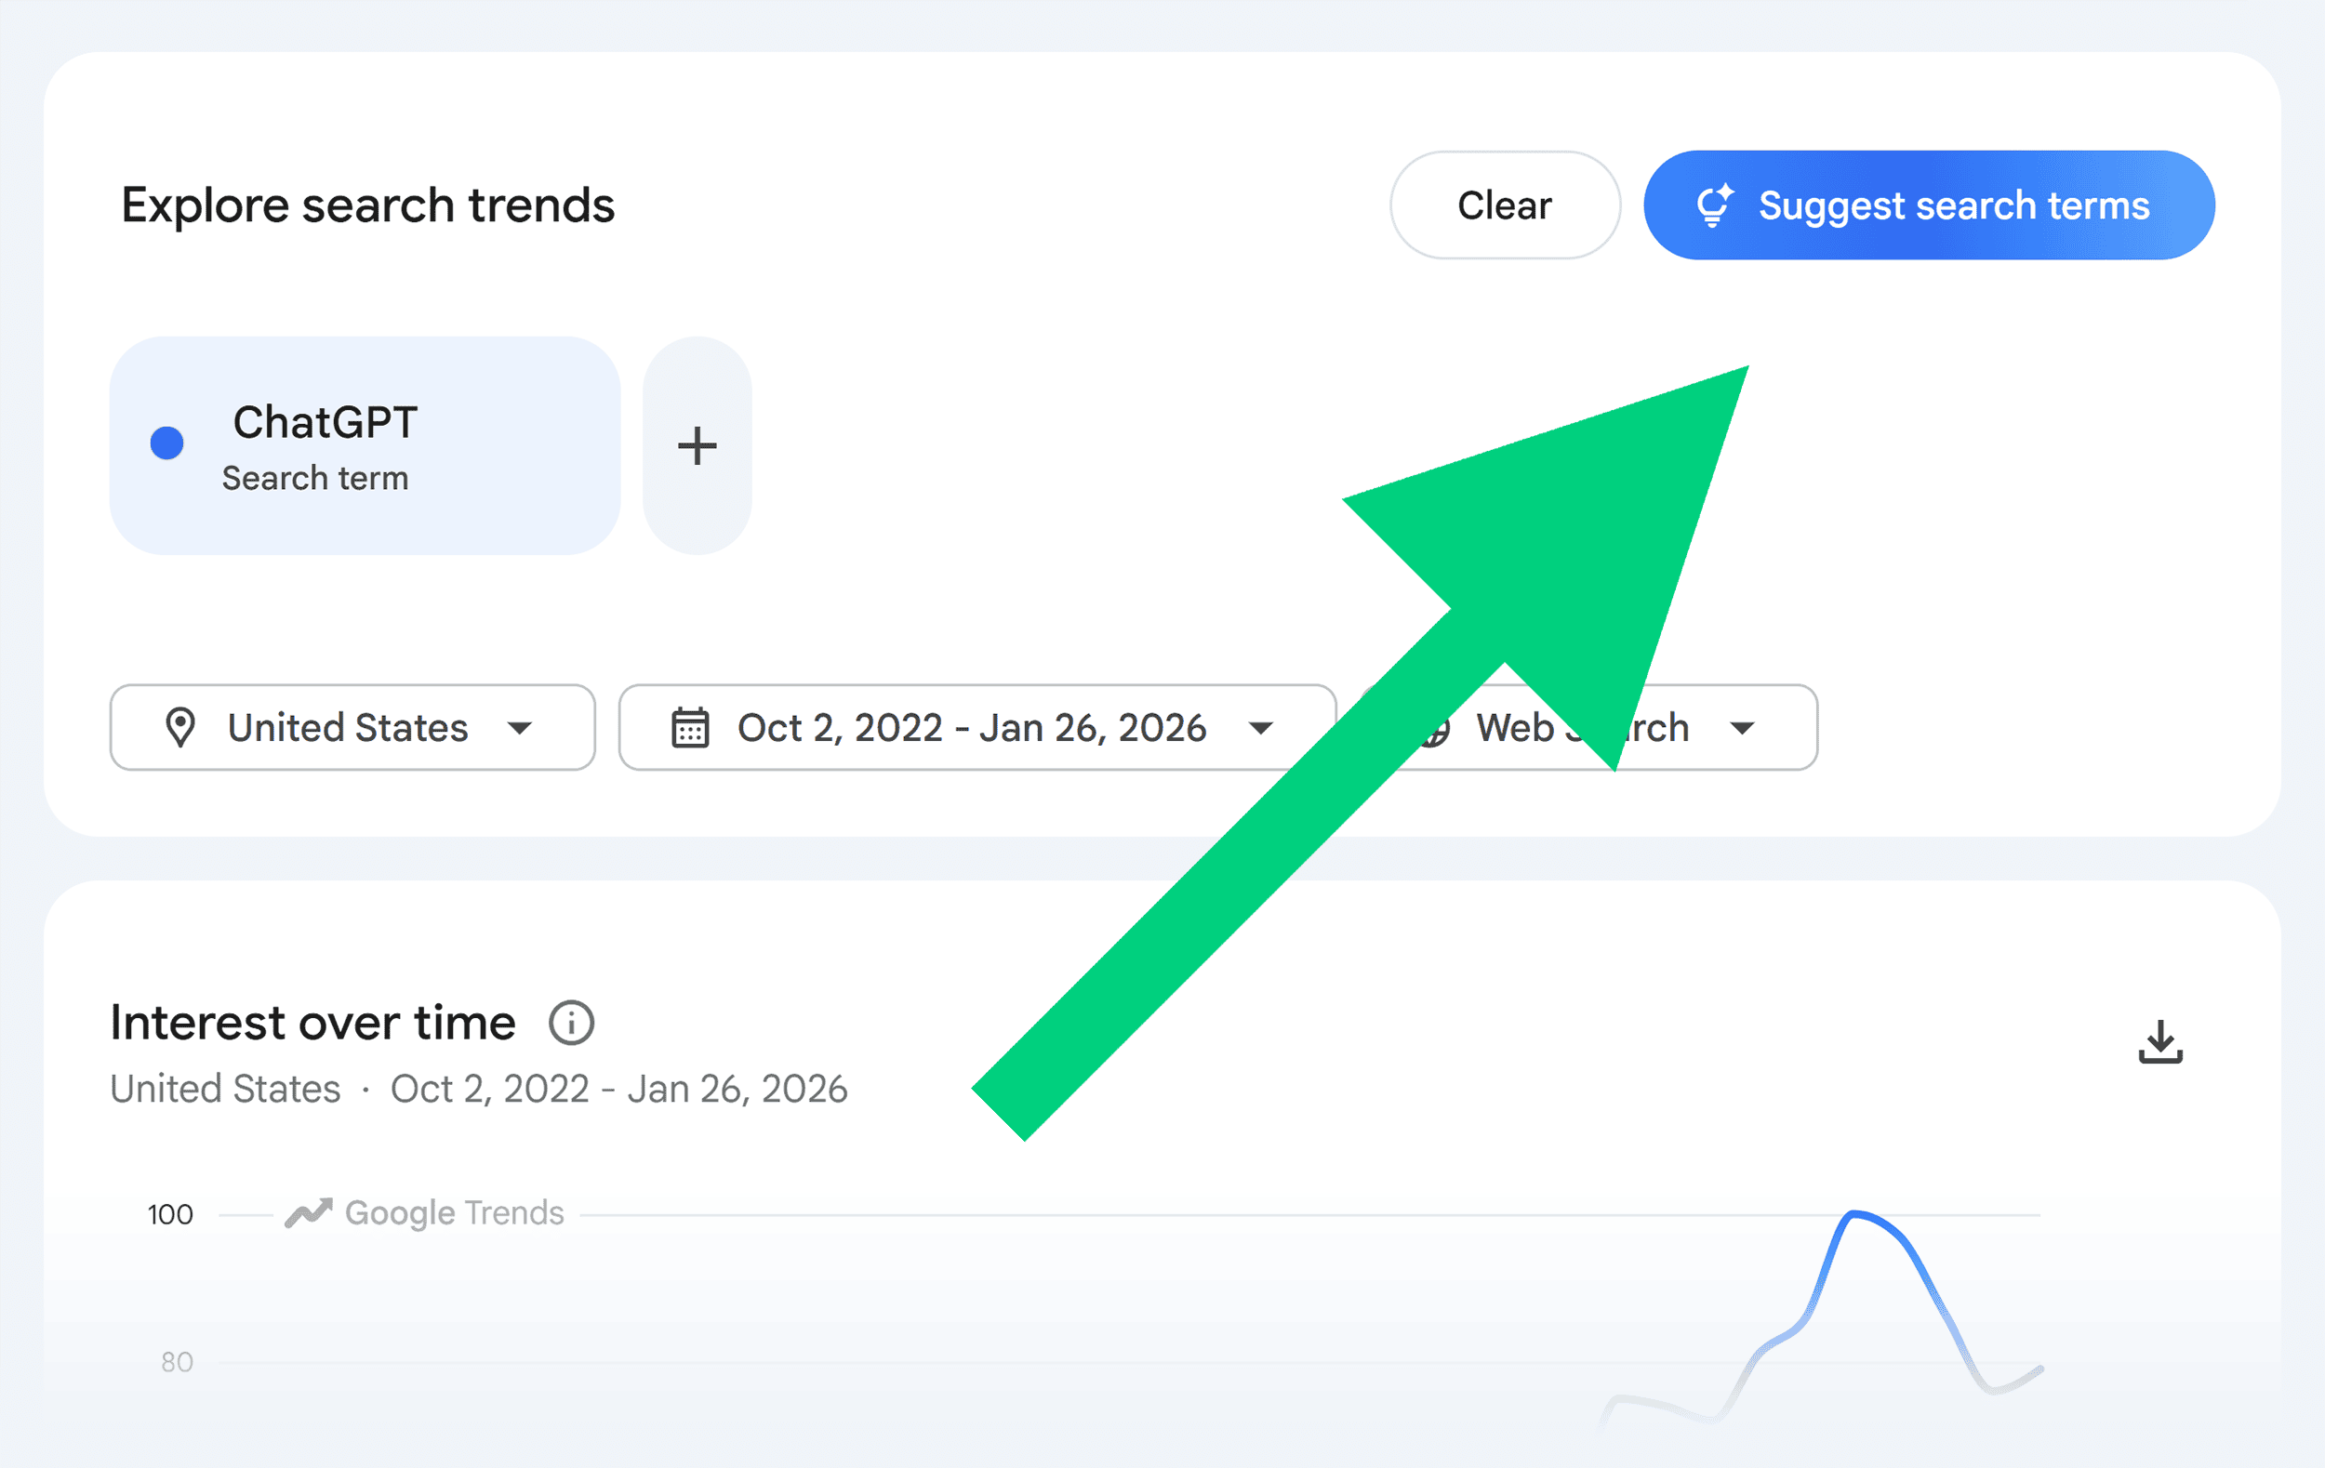The height and width of the screenshot is (1468, 2325).
Task: Click the 100 axis label on the chart
Action: click(169, 1214)
